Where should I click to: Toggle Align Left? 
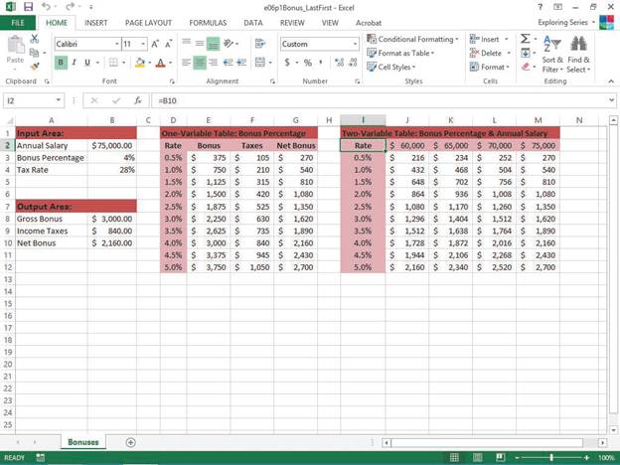point(186,62)
